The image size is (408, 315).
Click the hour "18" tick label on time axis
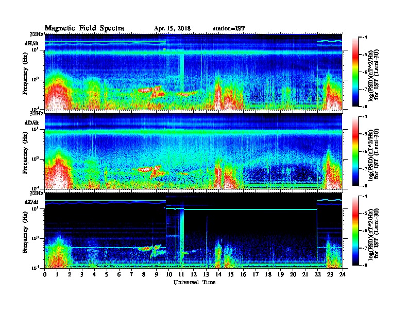tap(268, 275)
